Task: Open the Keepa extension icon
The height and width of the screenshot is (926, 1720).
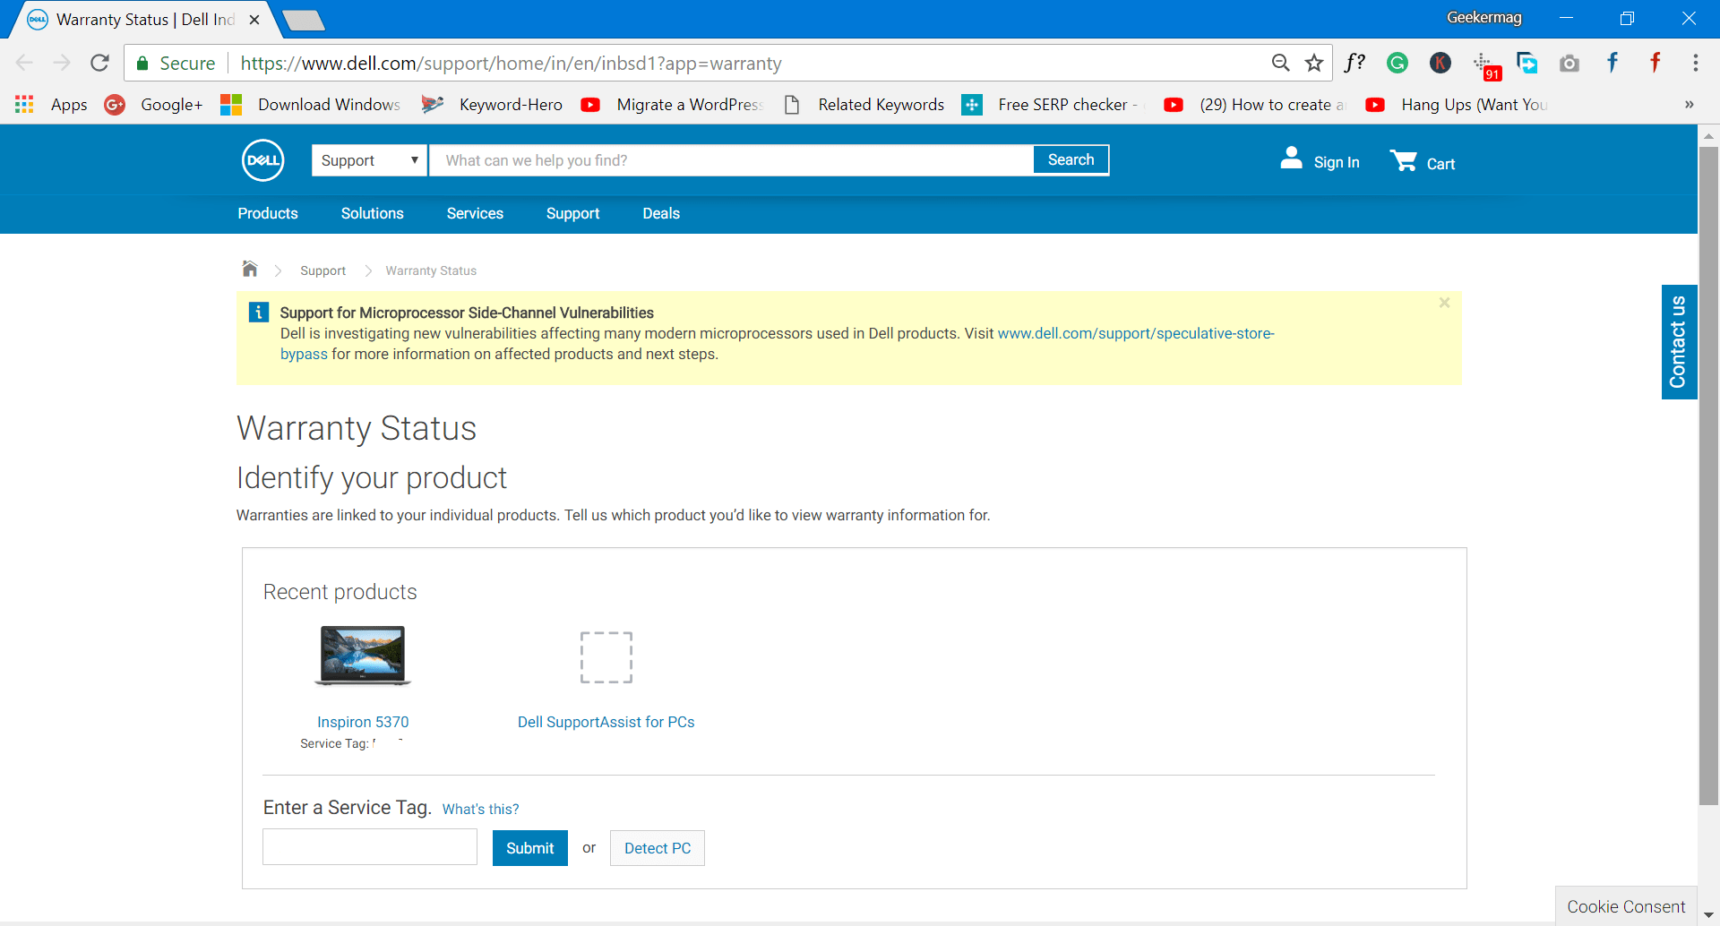Action: (x=1440, y=63)
